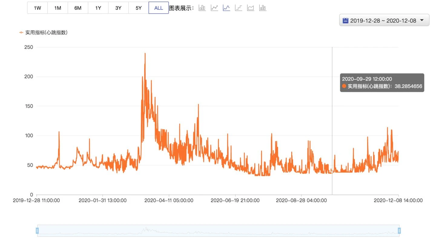Choose the 3Y time range

click(118, 8)
